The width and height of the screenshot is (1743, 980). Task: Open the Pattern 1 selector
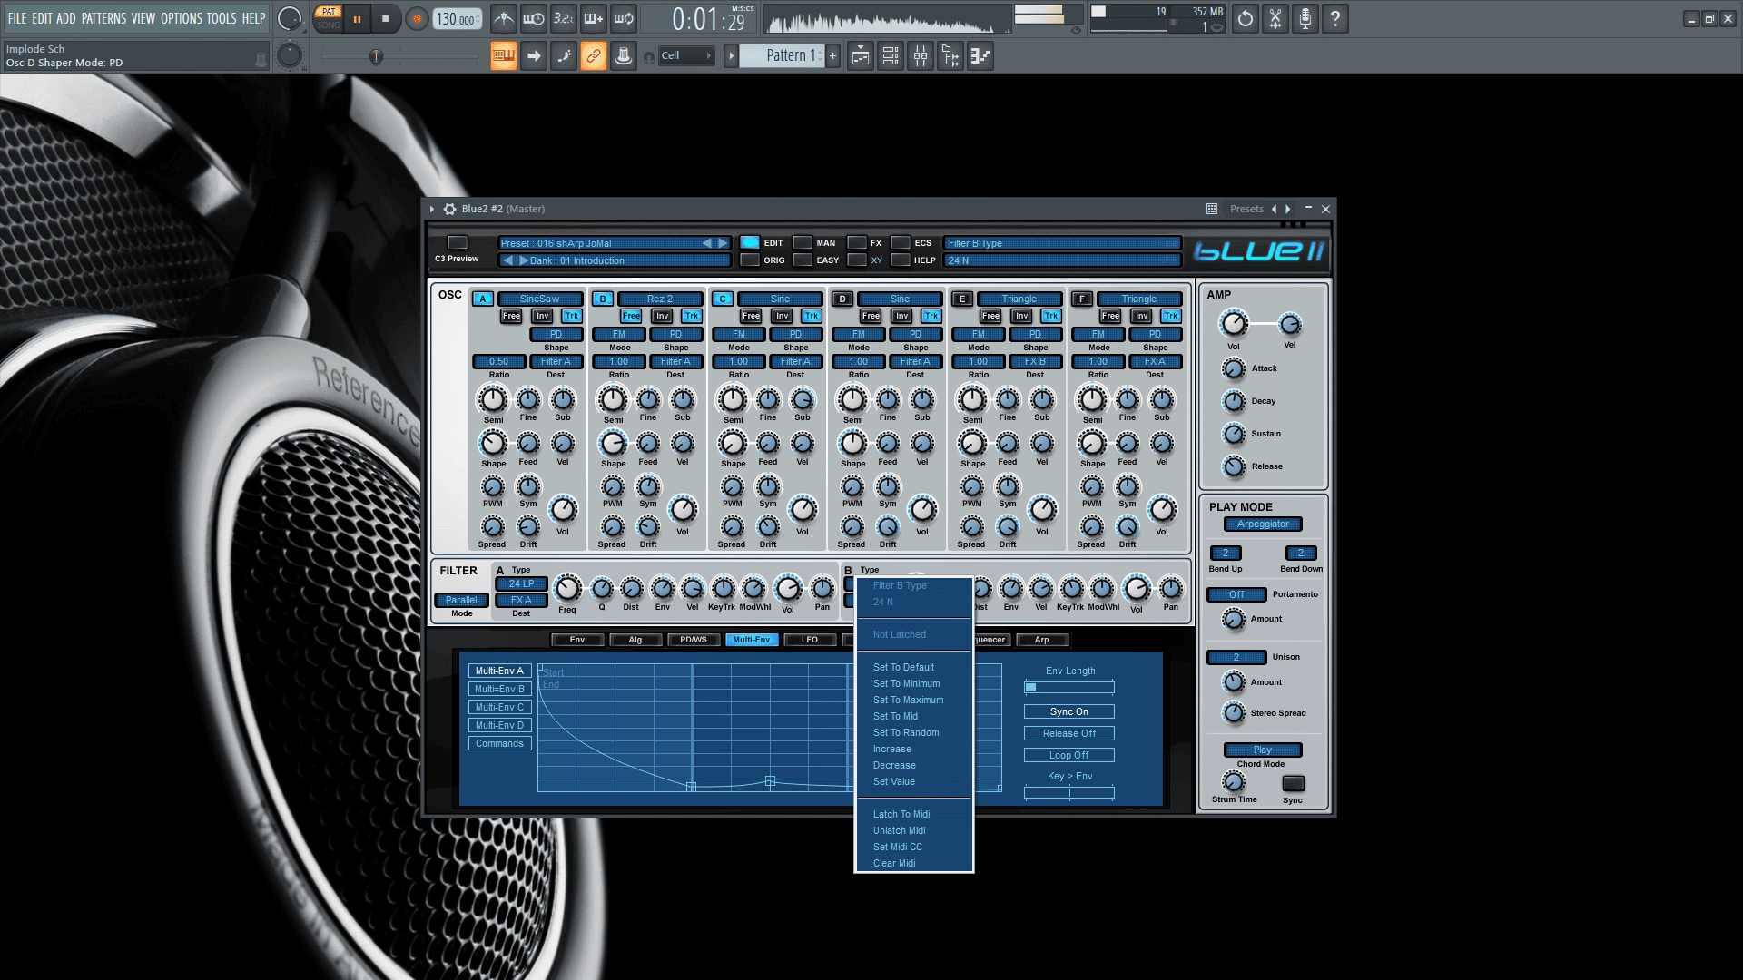click(x=782, y=56)
